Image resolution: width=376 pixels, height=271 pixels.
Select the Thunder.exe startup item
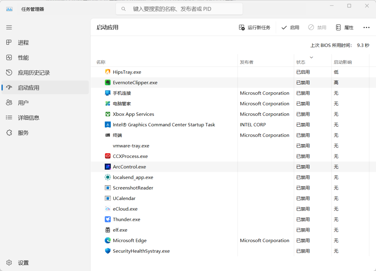pyautogui.click(x=126, y=220)
